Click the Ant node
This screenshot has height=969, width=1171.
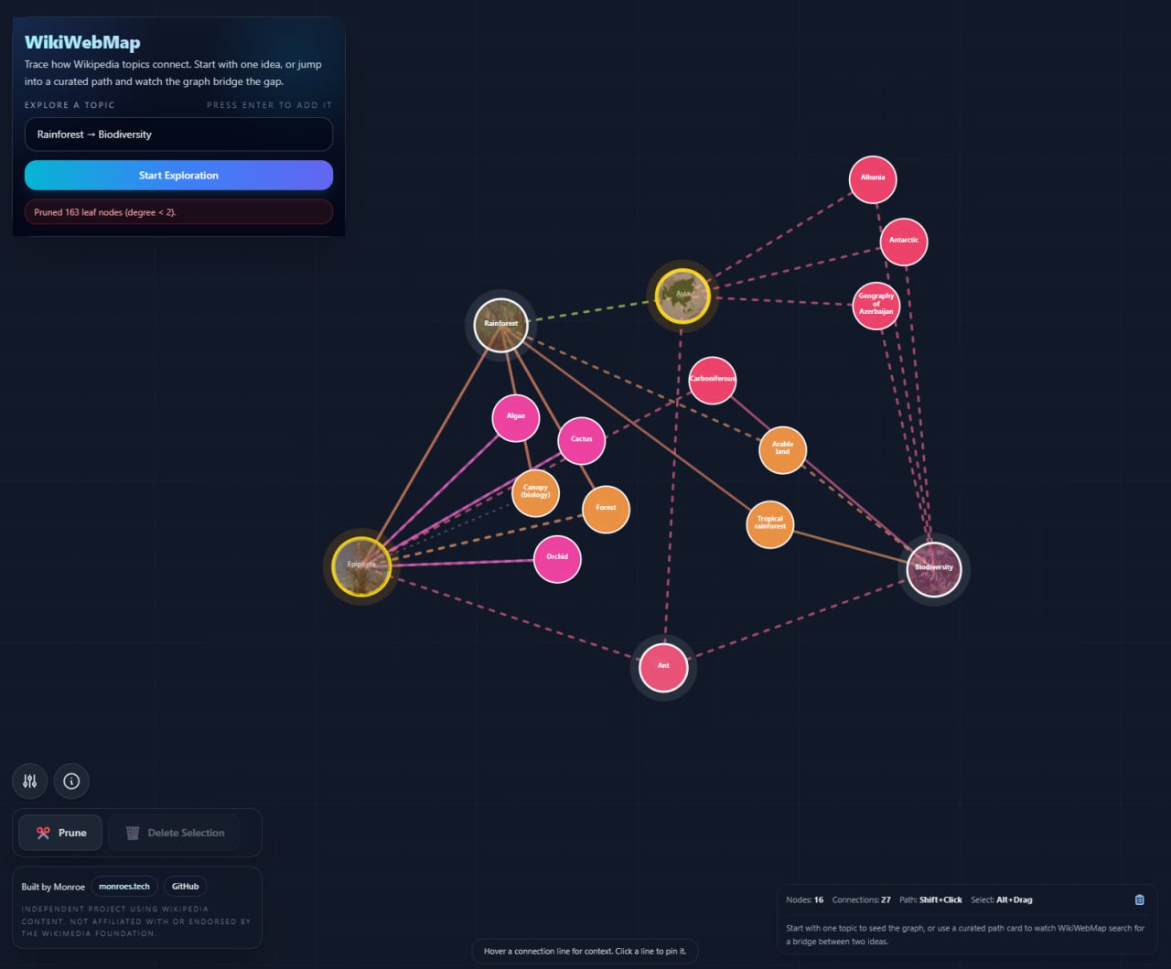pos(663,667)
